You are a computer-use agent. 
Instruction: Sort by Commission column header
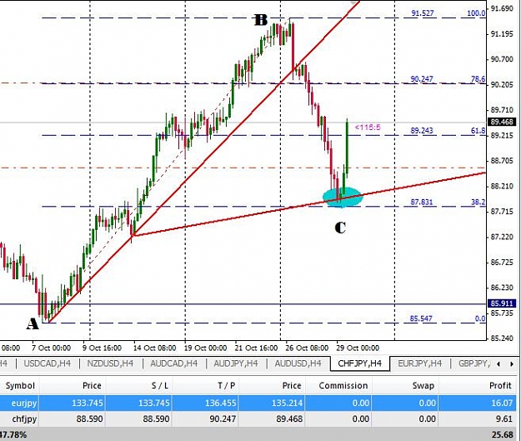[343, 385]
